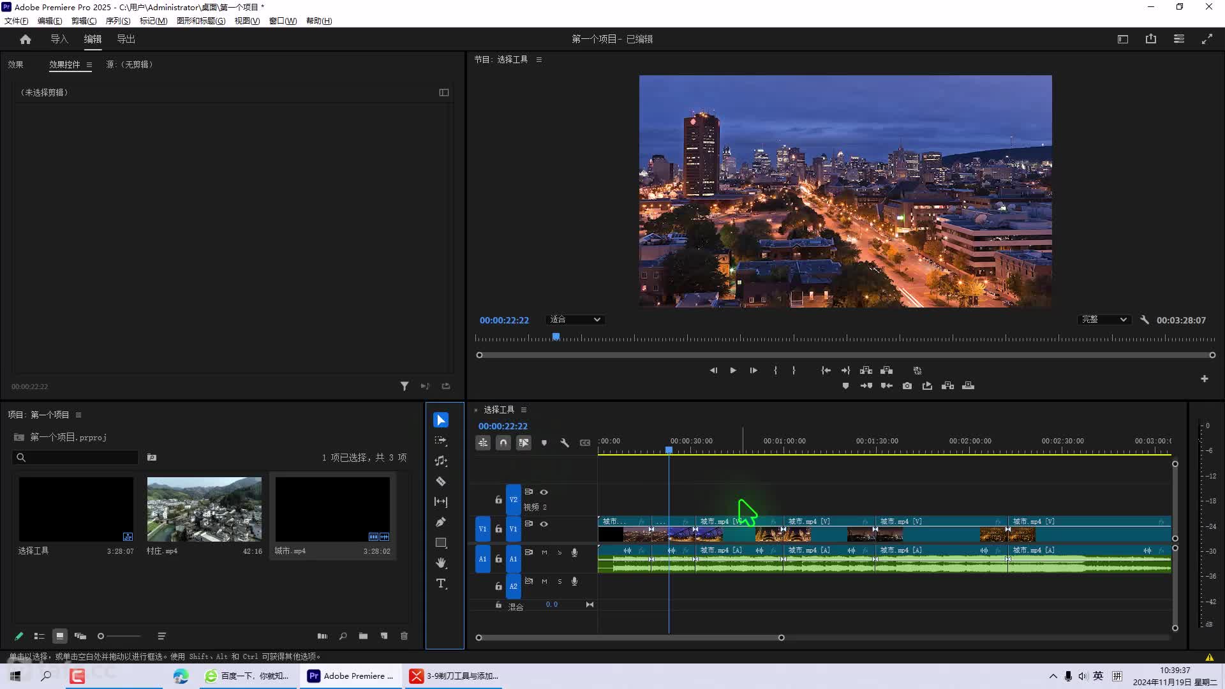1225x689 pixels.
Task: Select the Pen tool
Action: pyautogui.click(x=441, y=522)
